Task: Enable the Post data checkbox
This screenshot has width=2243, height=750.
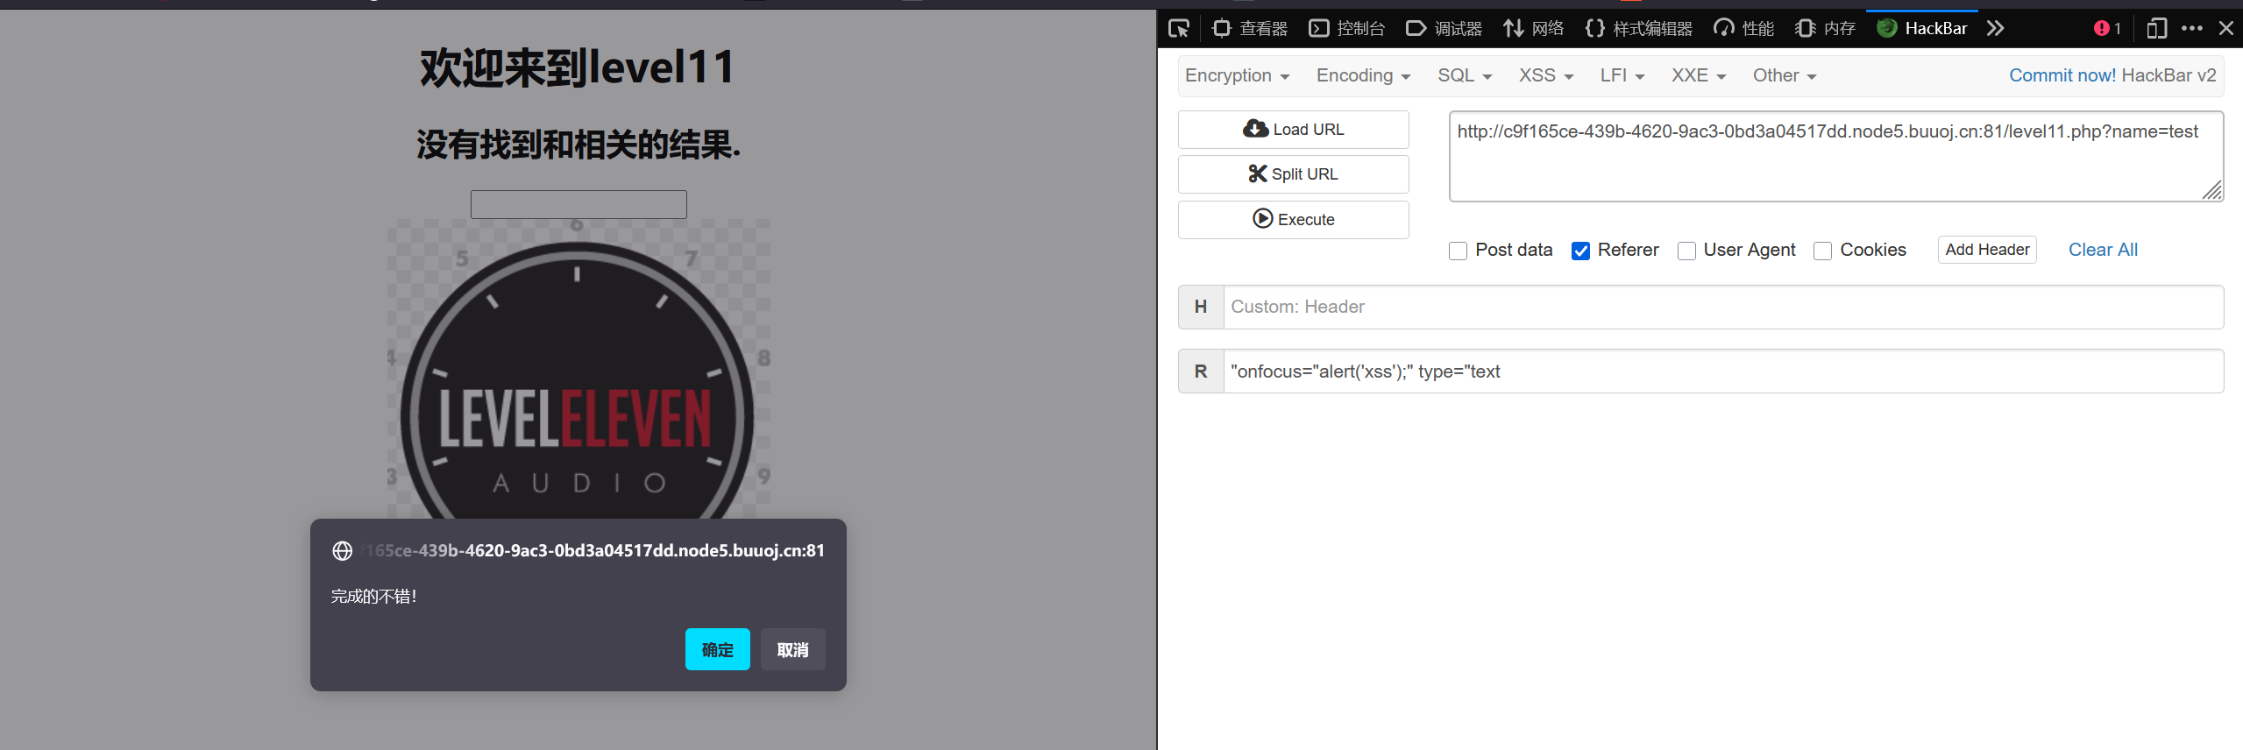Action: tap(1458, 251)
